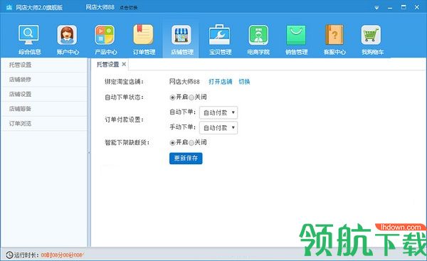Open the title bar dropdown menu arrow
427x261 pixels.
click(376, 8)
